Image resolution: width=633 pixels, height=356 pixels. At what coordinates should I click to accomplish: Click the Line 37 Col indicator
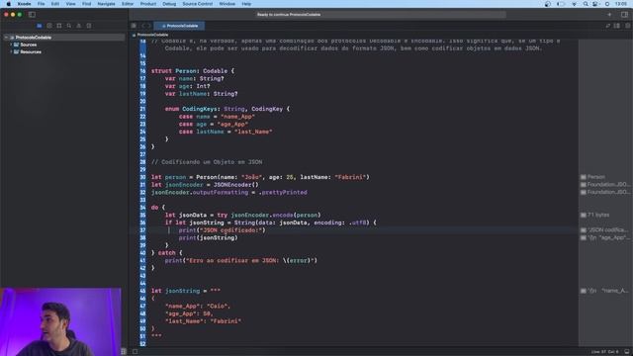(x=604, y=352)
